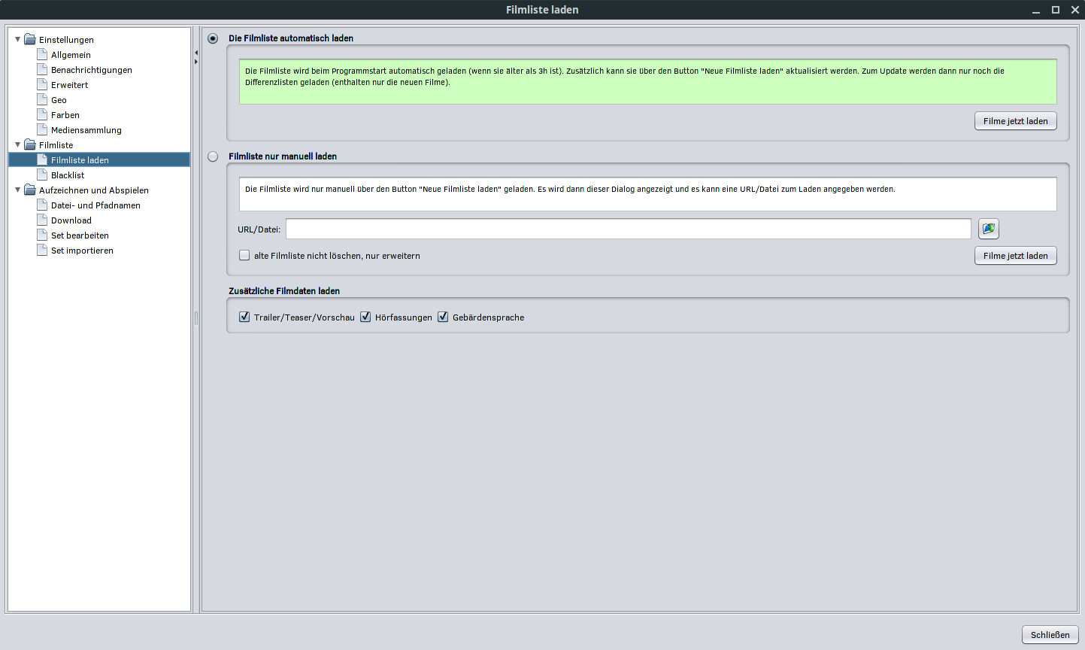The width and height of the screenshot is (1085, 650).
Task: Click the Aufzeichnen und Abspielen folder icon
Action: [x=30, y=190]
